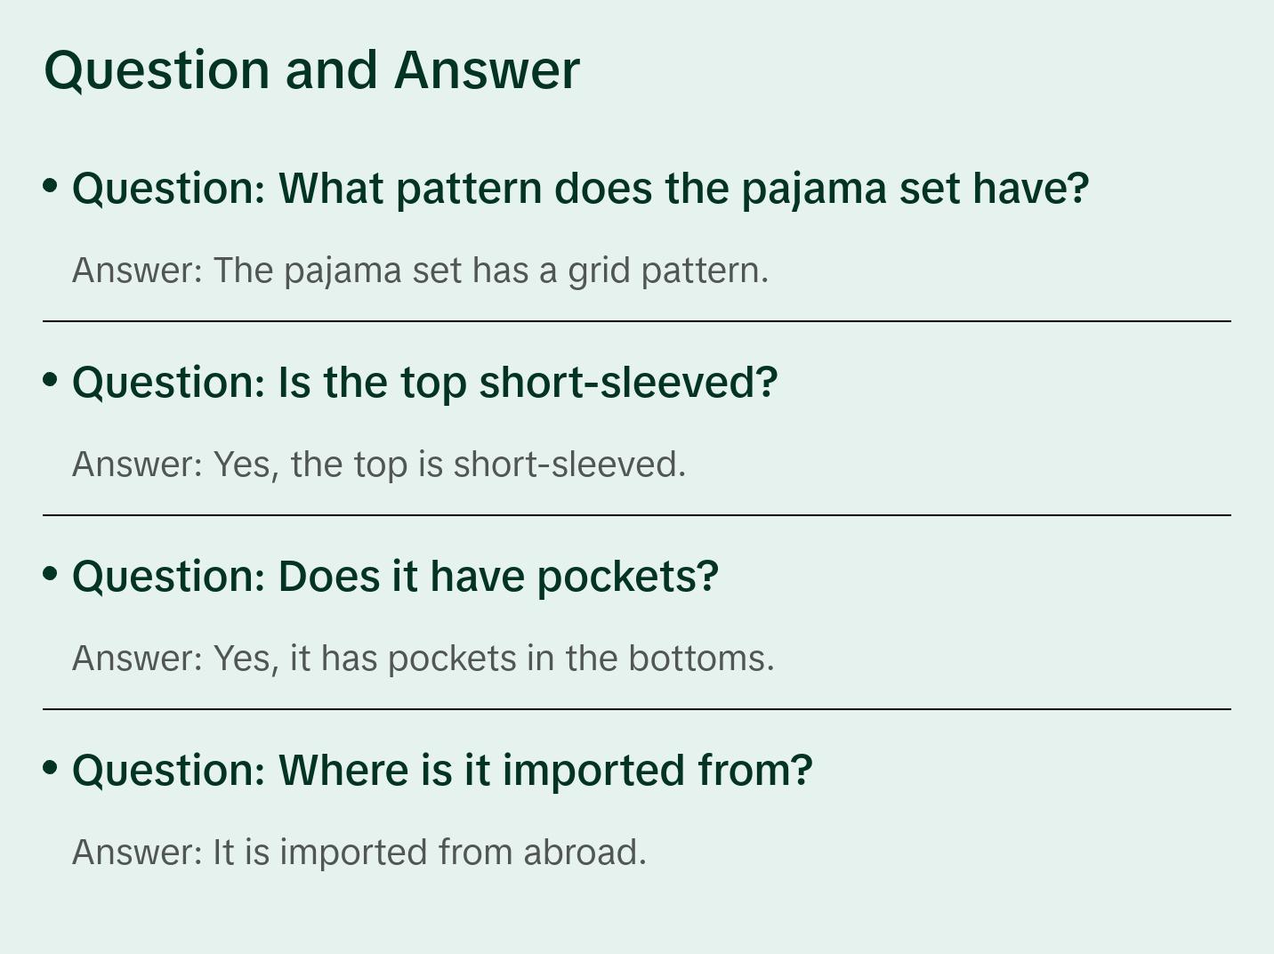Click the word "abroad" in the last answer
This screenshot has width=1274, height=954.
584,853
